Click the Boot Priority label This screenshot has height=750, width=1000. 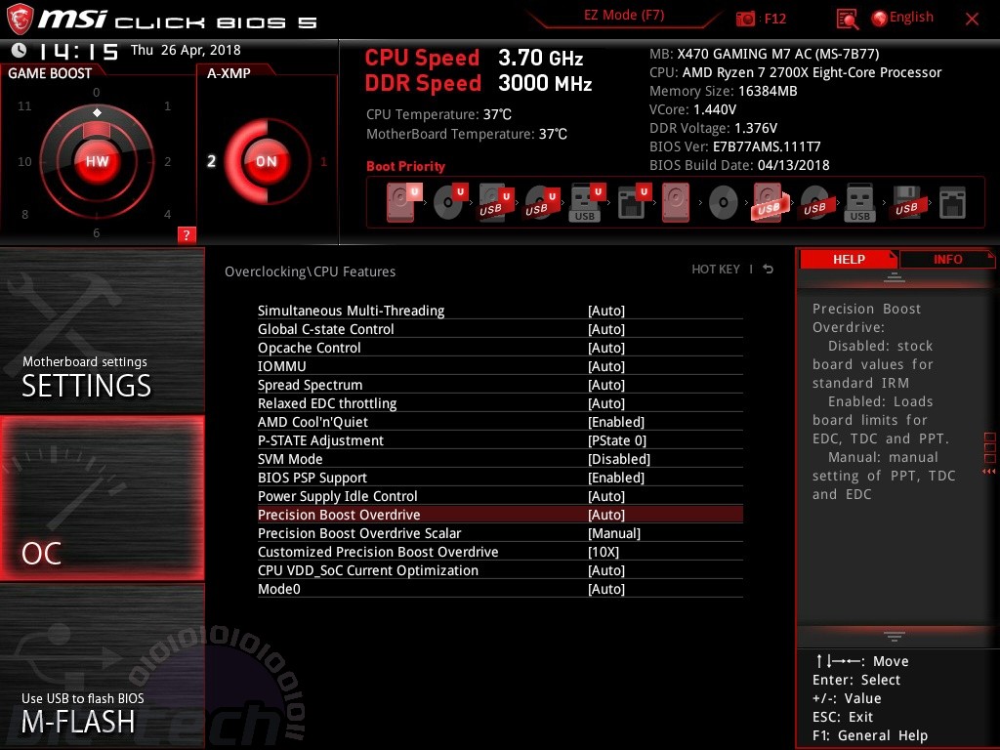pyautogui.click(x=405, y=166)
